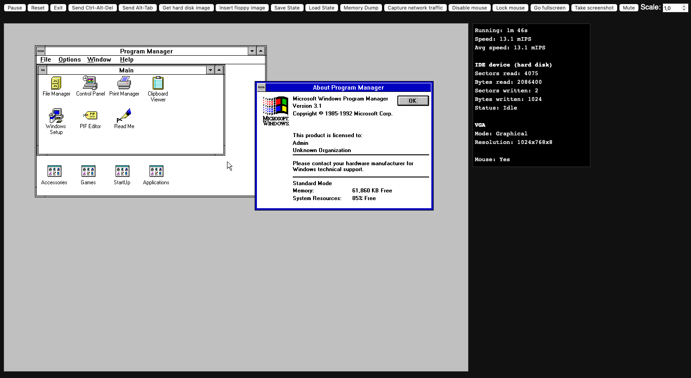
Task: Open the File Manager icon
Action: point(56,84)
